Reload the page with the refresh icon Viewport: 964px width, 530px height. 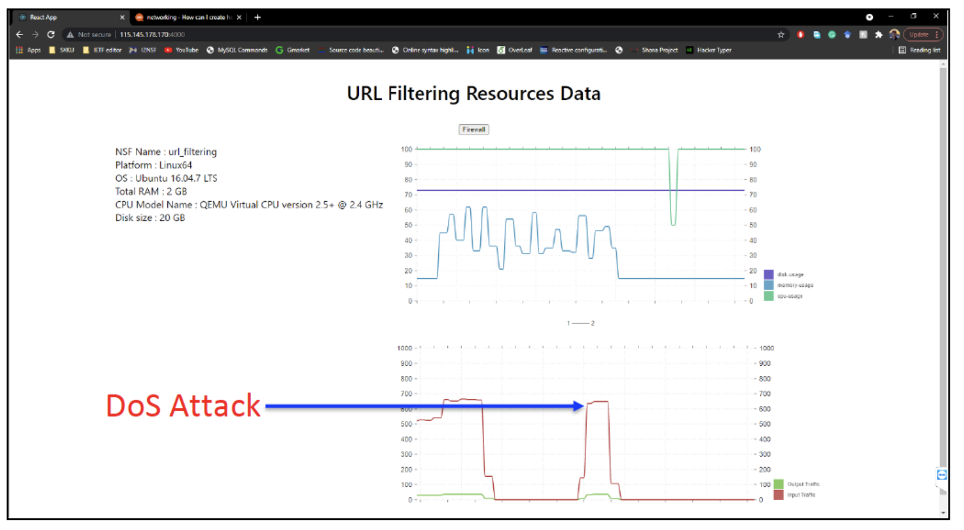point(51,35)
